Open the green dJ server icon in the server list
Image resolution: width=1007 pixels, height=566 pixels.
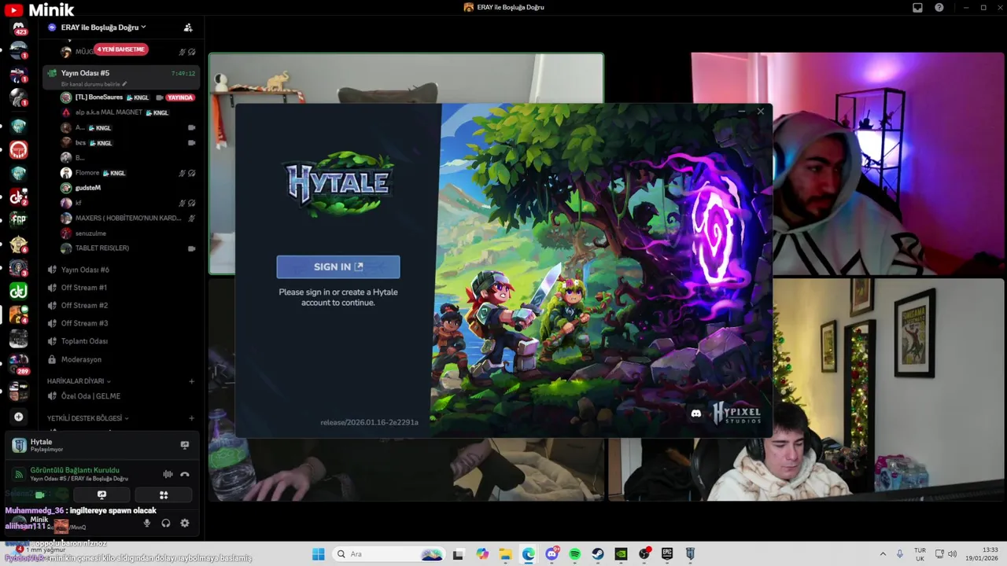pos(19,291)
